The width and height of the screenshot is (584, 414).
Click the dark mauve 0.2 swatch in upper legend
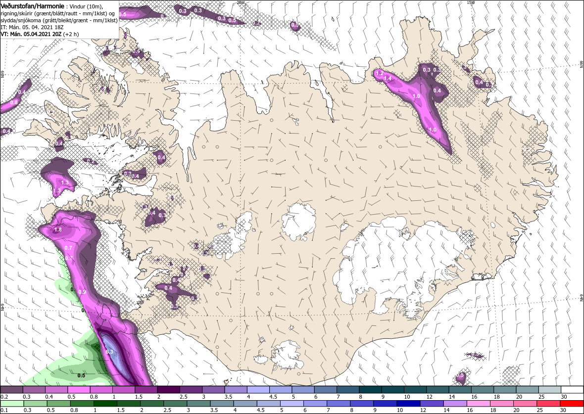click(x=11, y=390)
